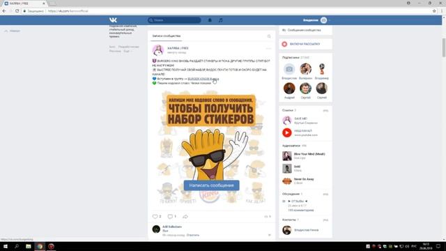Open subscriber Владислав with camera placeholder avatar

[x=289, y=69]
